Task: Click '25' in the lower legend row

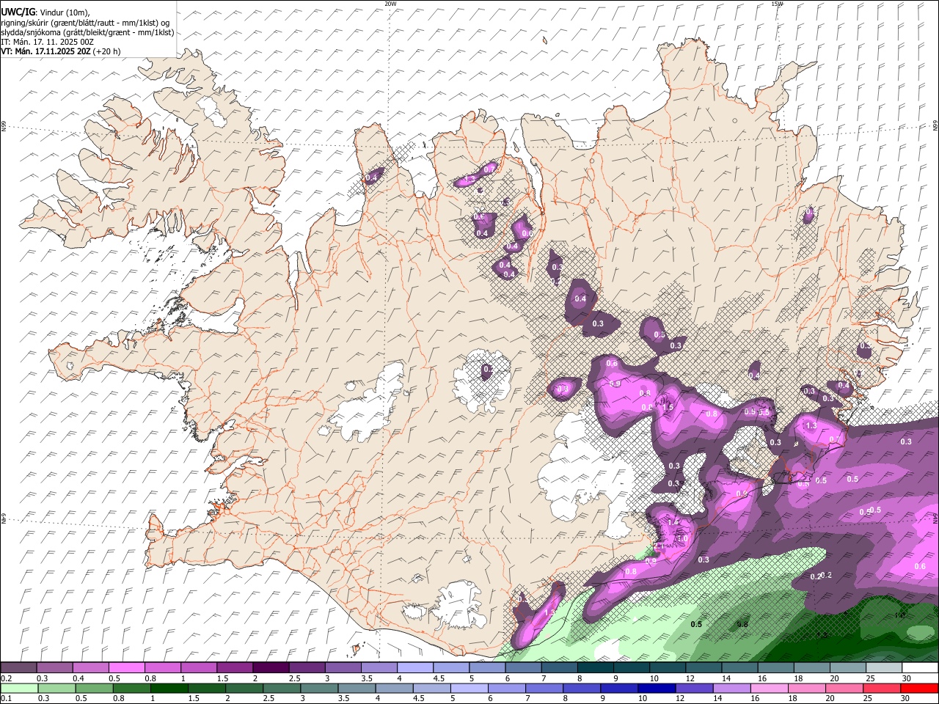Action: [868, 698]
